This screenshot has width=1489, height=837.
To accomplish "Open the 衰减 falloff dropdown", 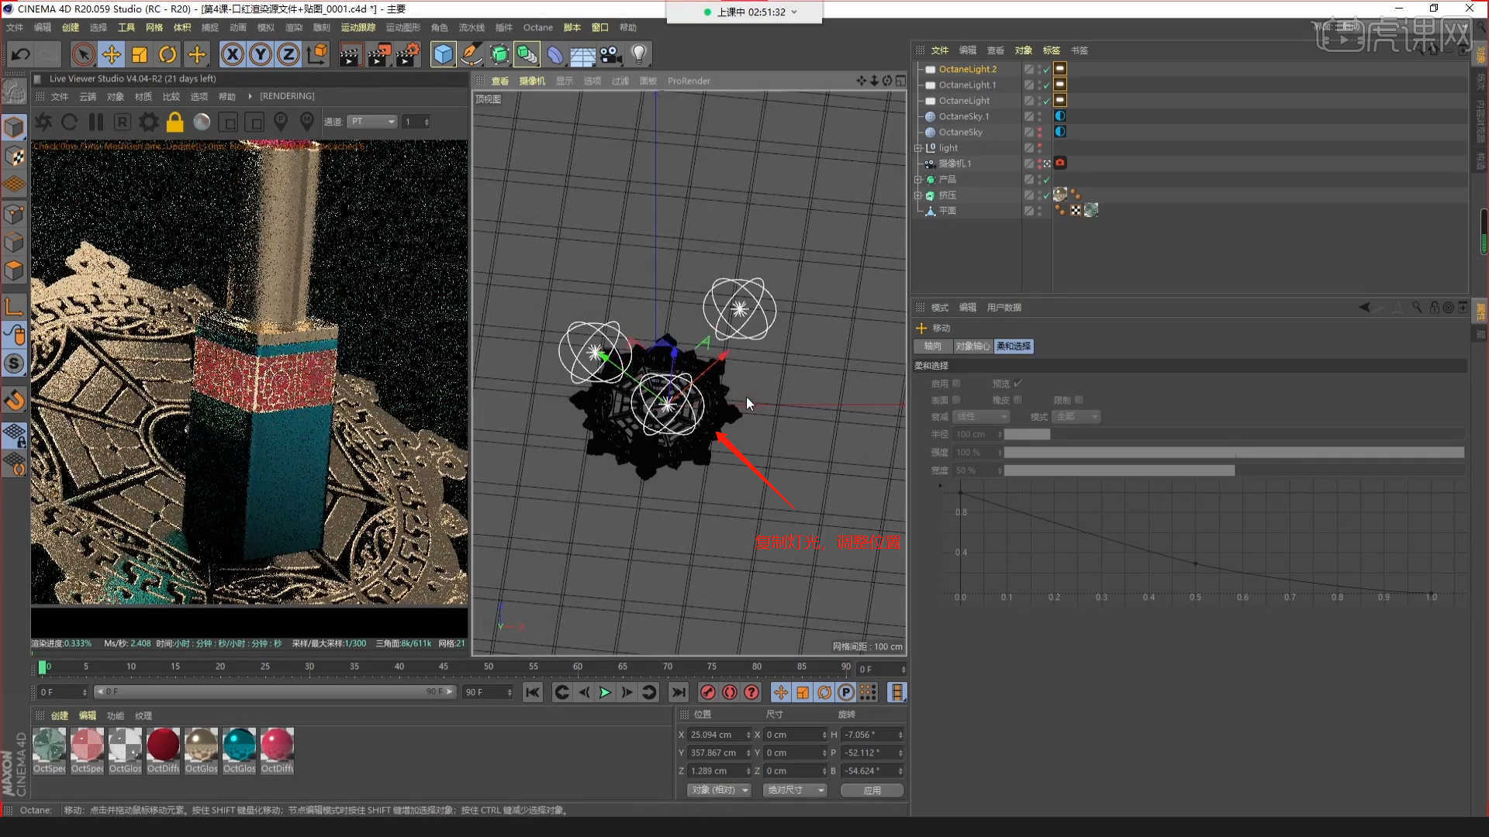I will point(981,417).
